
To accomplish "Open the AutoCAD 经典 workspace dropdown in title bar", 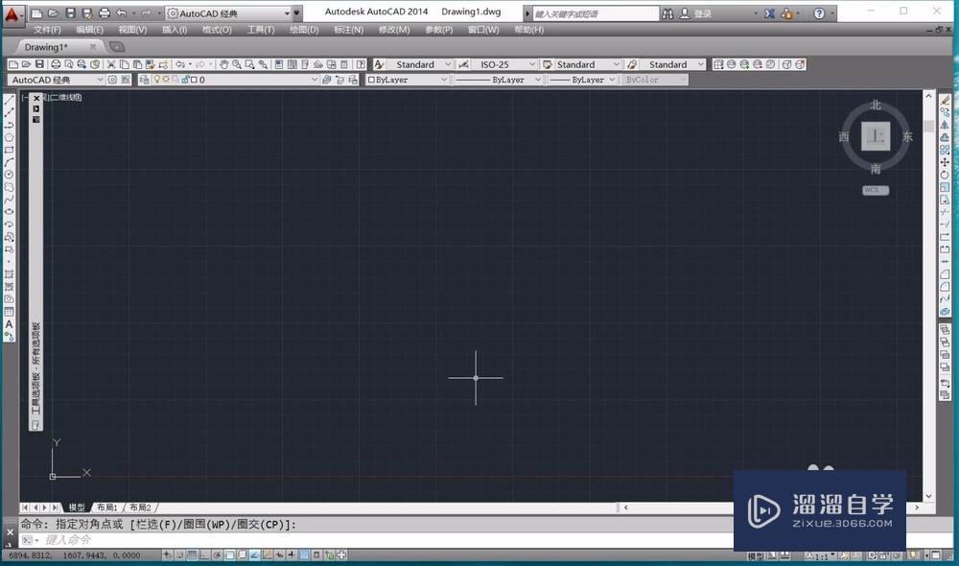I will [287, 13].
